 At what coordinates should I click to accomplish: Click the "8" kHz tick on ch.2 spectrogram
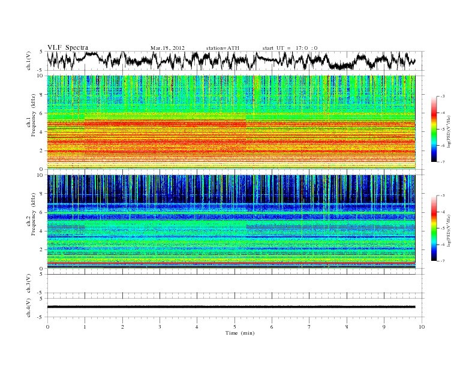click(x=41, y=194)
